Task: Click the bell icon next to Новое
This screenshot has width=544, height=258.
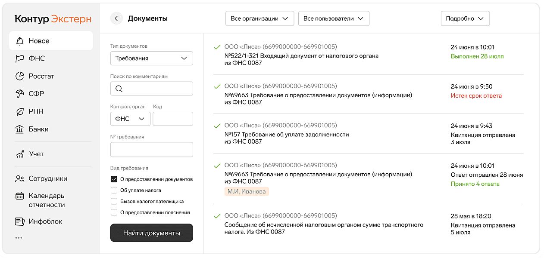Action: coord(19,41)
